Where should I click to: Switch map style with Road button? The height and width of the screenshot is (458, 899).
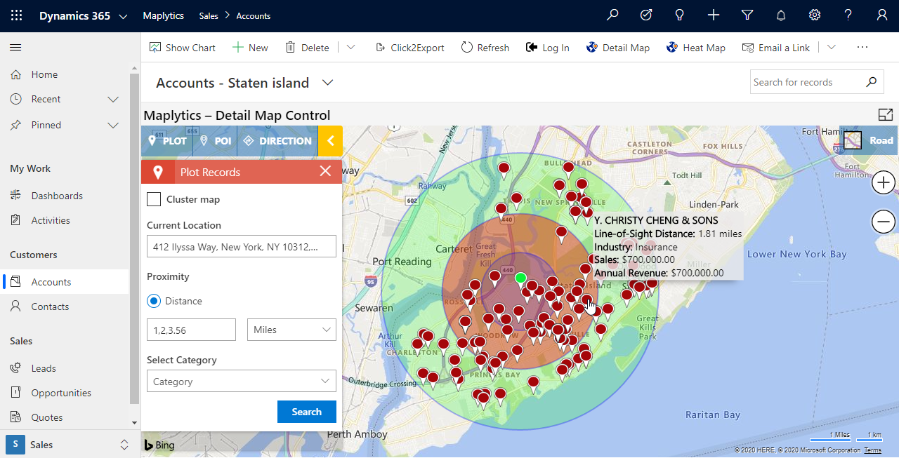pyautogui.click(x=869, y=140)
